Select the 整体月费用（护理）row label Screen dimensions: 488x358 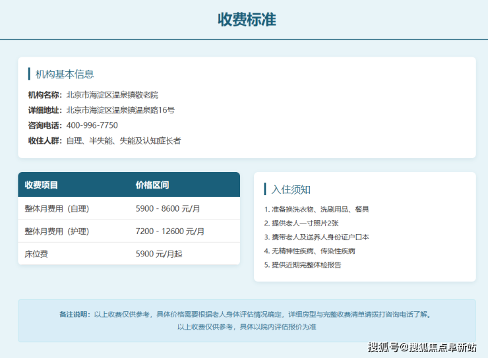point(57,231)
